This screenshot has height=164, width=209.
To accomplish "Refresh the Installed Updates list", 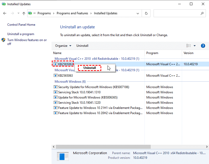I will pyautogui.click(x=146, y=13).
